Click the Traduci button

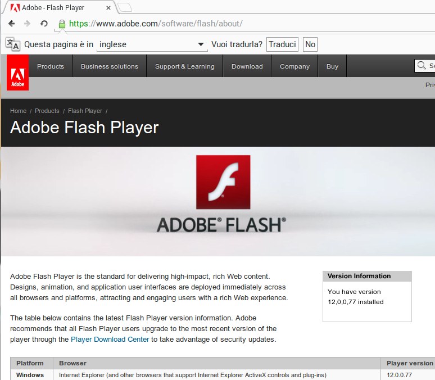[x=282, y=44]
